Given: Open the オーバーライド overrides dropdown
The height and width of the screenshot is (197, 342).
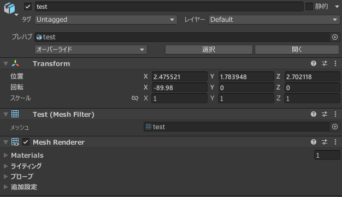Looking at the screenshot, I should point(91,50).
